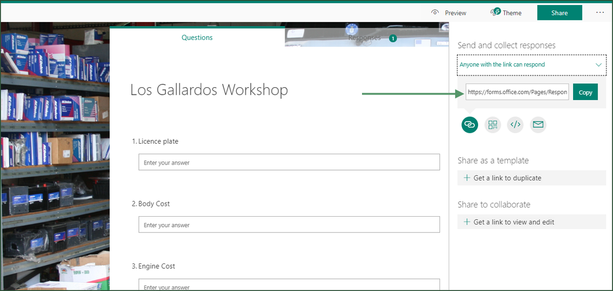The width and height of the screenshot is (613, 291).
Task: Click Get a link to duplicate
Action: point(531,178)
